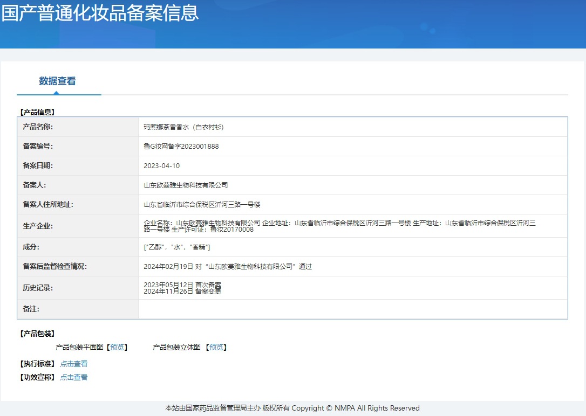This screenshot has height=416, width=586.
Task: Click the 备案日期 value 2023-04-10
Action: (161, 166)
